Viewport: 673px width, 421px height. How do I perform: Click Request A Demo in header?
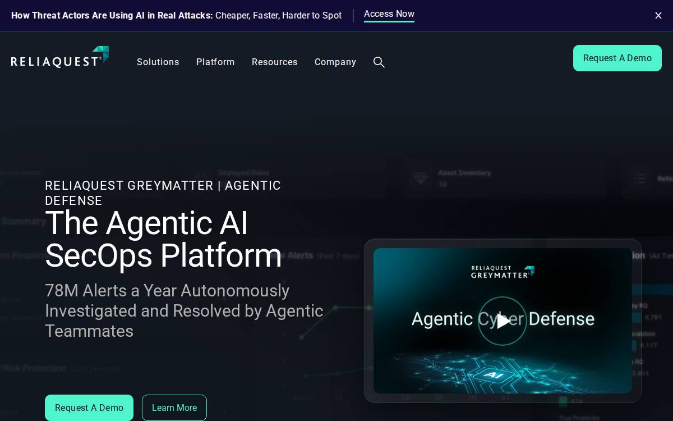click(x=617, y=58)
